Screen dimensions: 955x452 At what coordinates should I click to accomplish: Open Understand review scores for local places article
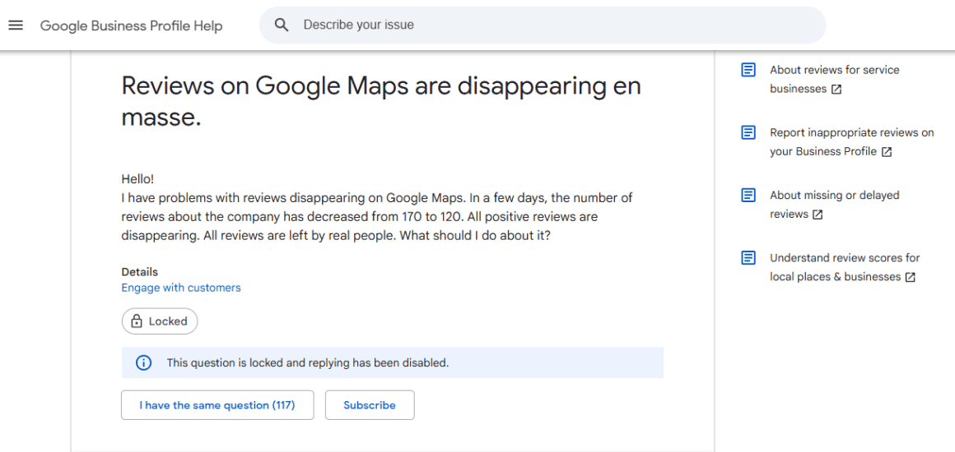pos(844,267)
